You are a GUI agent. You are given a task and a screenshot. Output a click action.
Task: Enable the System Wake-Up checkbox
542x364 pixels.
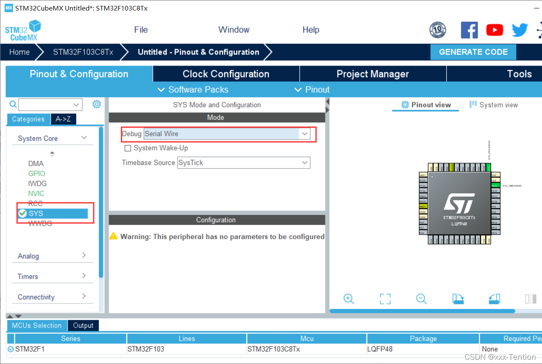pyautogui.click(x=128, y=148)
